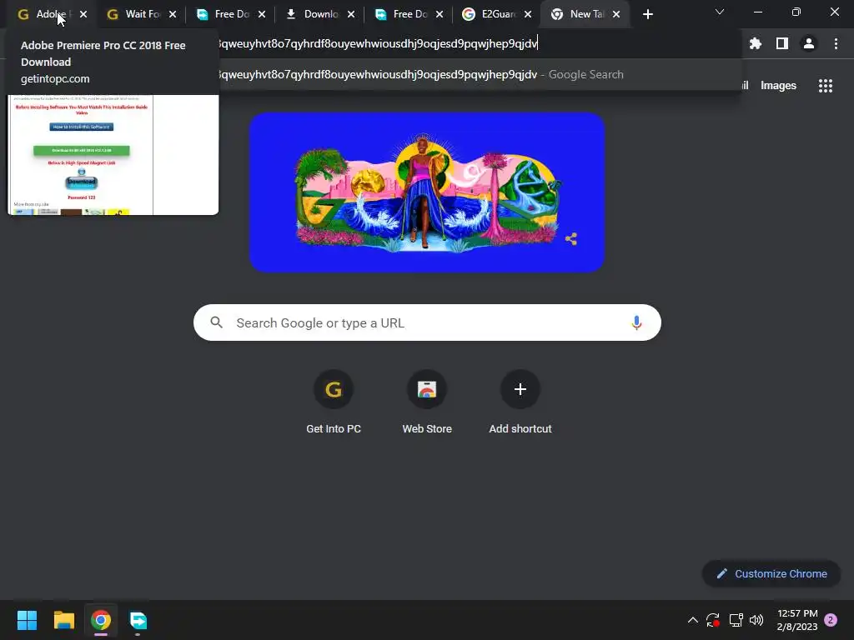
Task: Open a new tab with plus button
Action: tap(647, 14)
